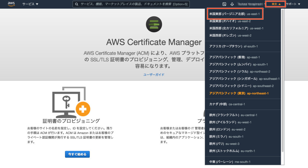Launch CloudShell terminal icon

click(x=224, y=4)
